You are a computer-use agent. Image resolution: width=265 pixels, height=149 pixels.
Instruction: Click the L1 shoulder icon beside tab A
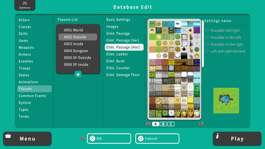click(148, 124)
